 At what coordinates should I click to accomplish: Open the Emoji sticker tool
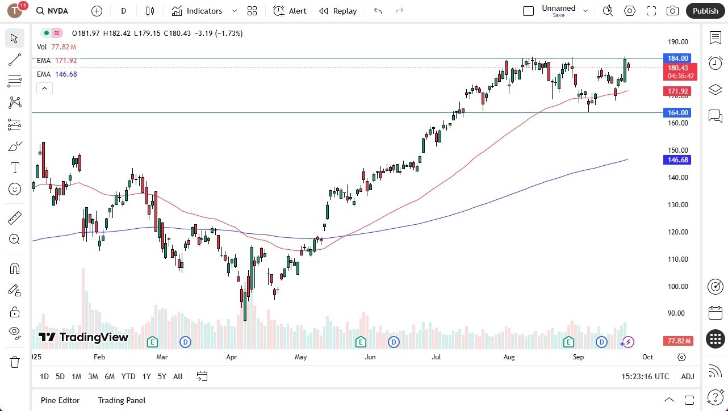(x=14, y=189)
